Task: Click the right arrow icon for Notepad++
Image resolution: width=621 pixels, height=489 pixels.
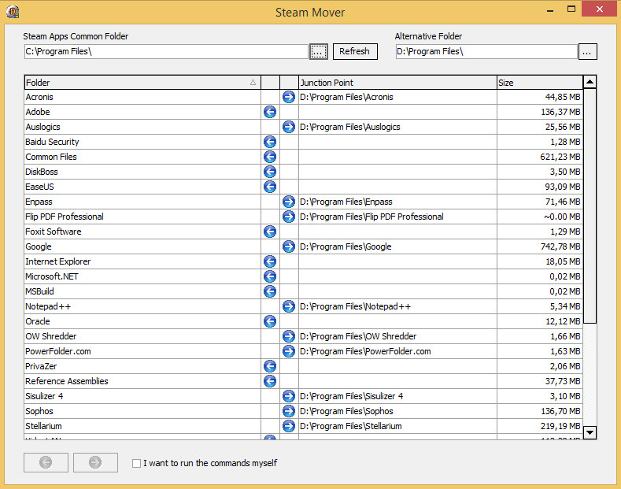Action: (x=289, y=306)
